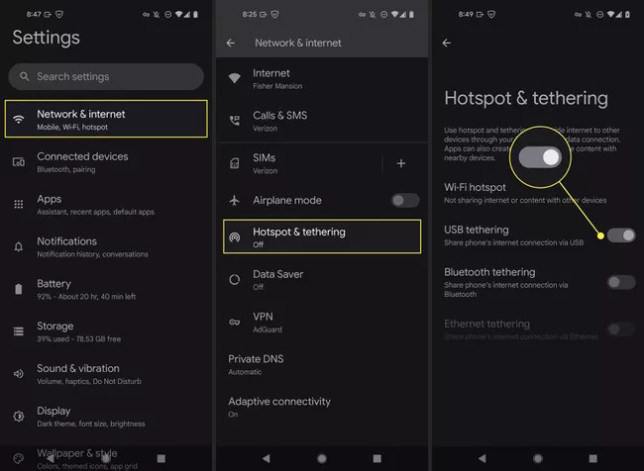644x471 pixels.
Task: Go back from Network & internet screen
Action: 231,43
